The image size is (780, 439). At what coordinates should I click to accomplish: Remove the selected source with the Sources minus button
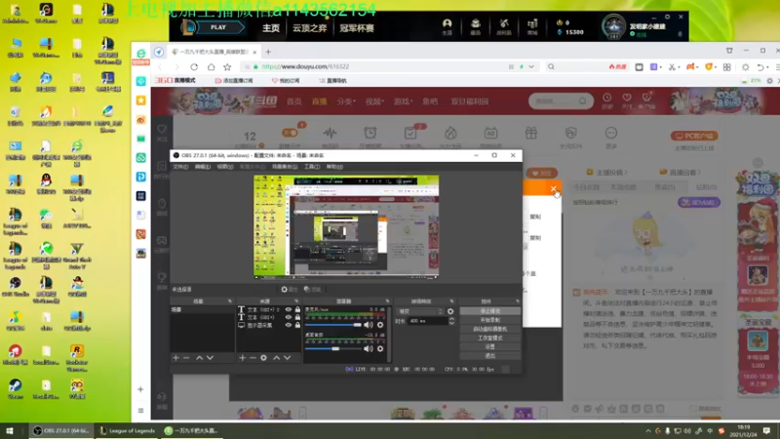(253, 357)
